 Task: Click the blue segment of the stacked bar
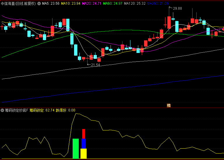pyautogui.click(x=84, y=144)
